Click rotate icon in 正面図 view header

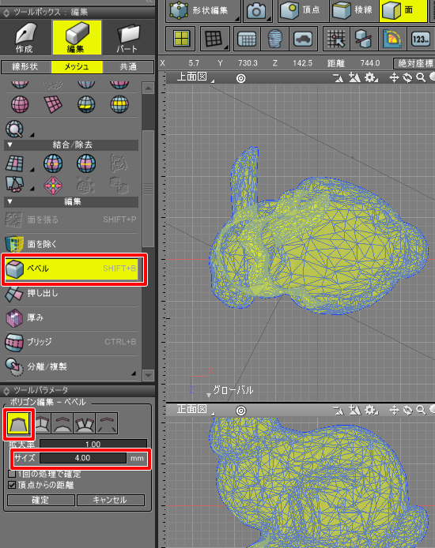pos(407,410)
